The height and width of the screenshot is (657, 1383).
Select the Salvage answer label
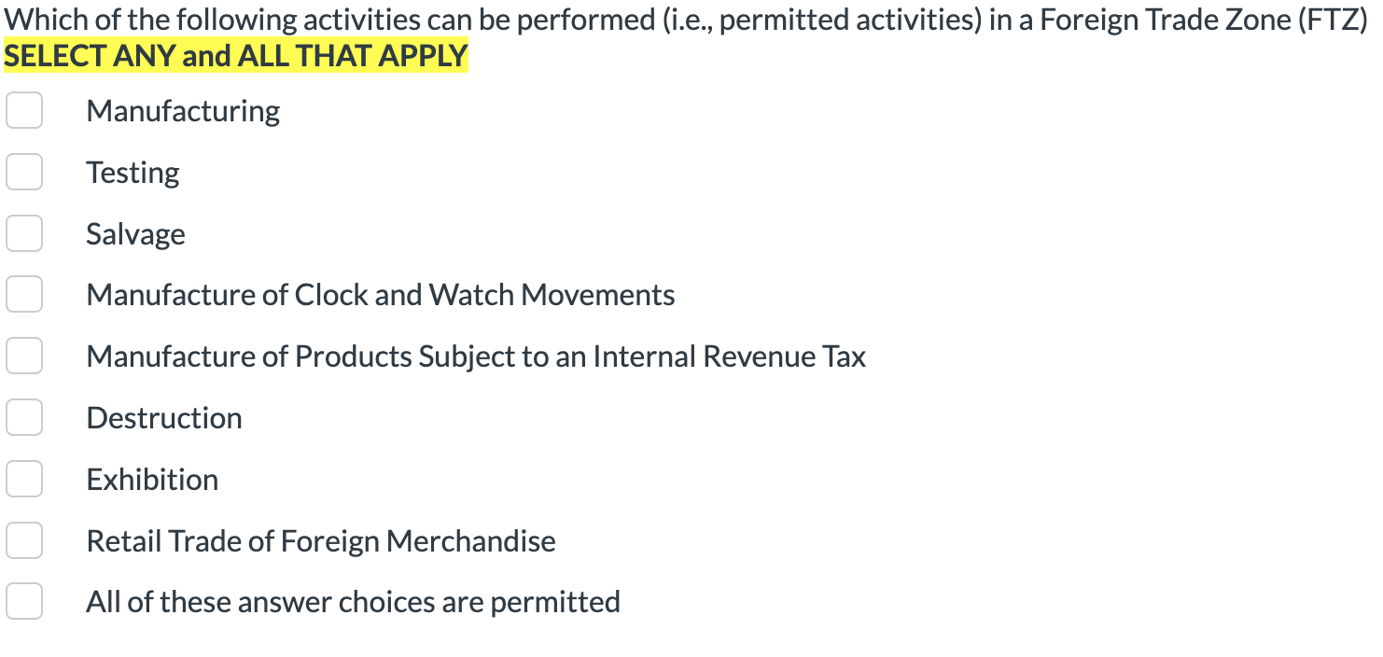[135, 233]
